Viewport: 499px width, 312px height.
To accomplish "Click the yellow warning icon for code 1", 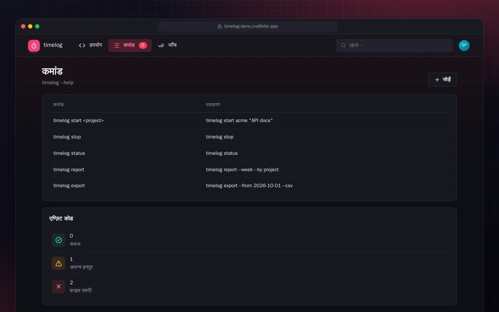I will click(58, 263).
